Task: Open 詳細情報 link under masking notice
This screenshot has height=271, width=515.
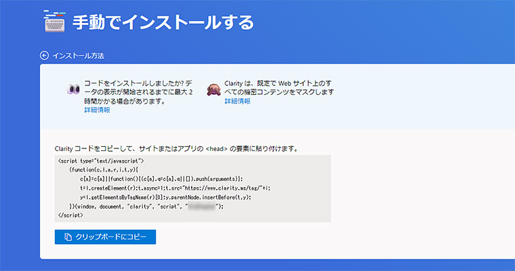Action: coord(237,101)
